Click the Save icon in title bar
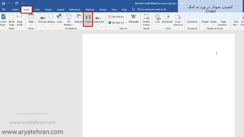 (x=3, y=3)
